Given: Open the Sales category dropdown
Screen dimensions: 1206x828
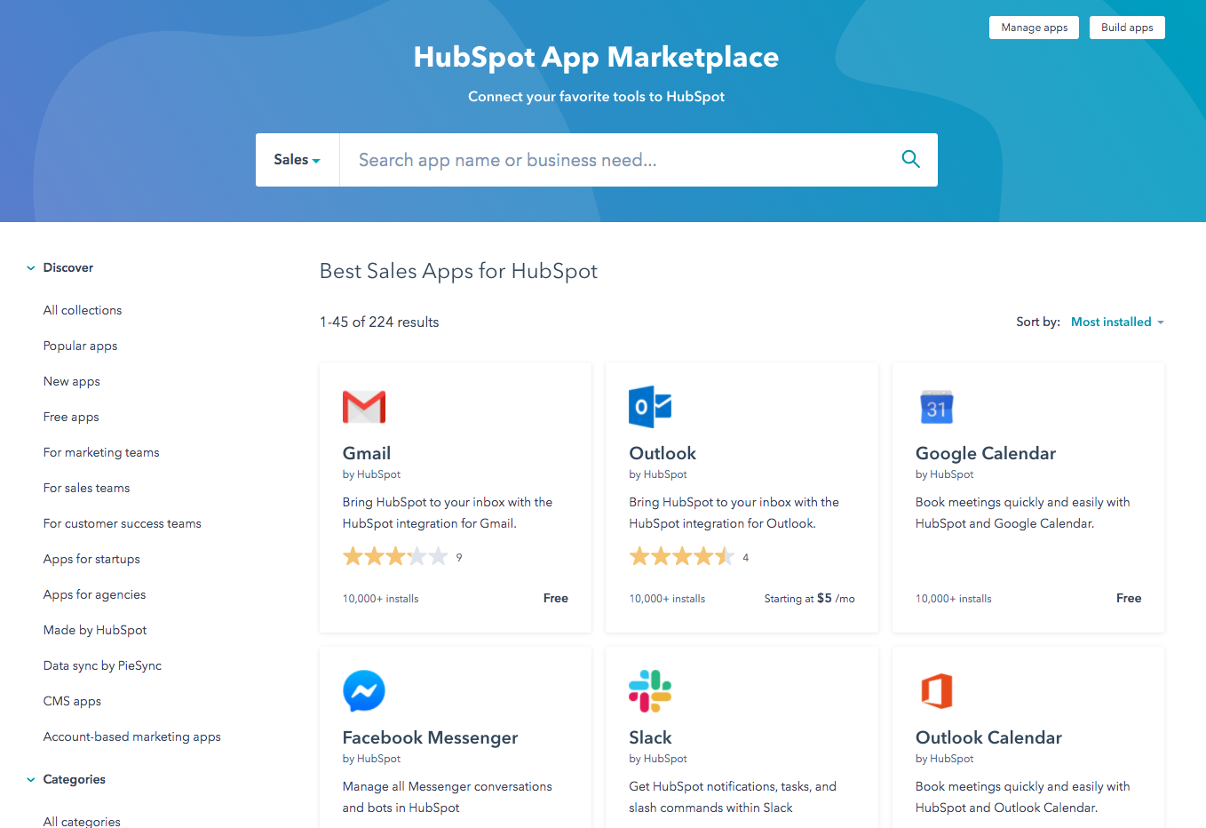Looking at the screenshot, I should pos(297,159).
